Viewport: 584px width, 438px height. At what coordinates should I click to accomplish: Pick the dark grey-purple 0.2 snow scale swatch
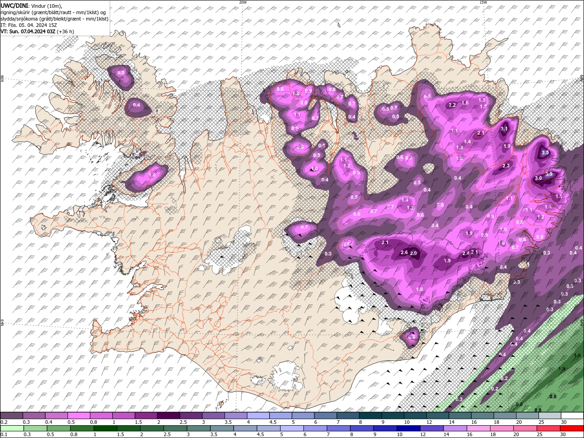(11, 416)
